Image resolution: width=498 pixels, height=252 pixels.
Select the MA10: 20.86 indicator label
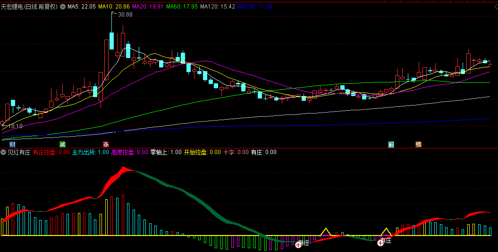pos(114,6)
